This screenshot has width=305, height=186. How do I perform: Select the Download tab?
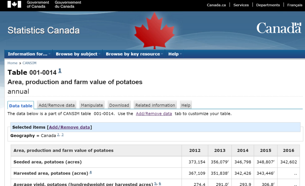pyautogui.click(x=119, y=105)
